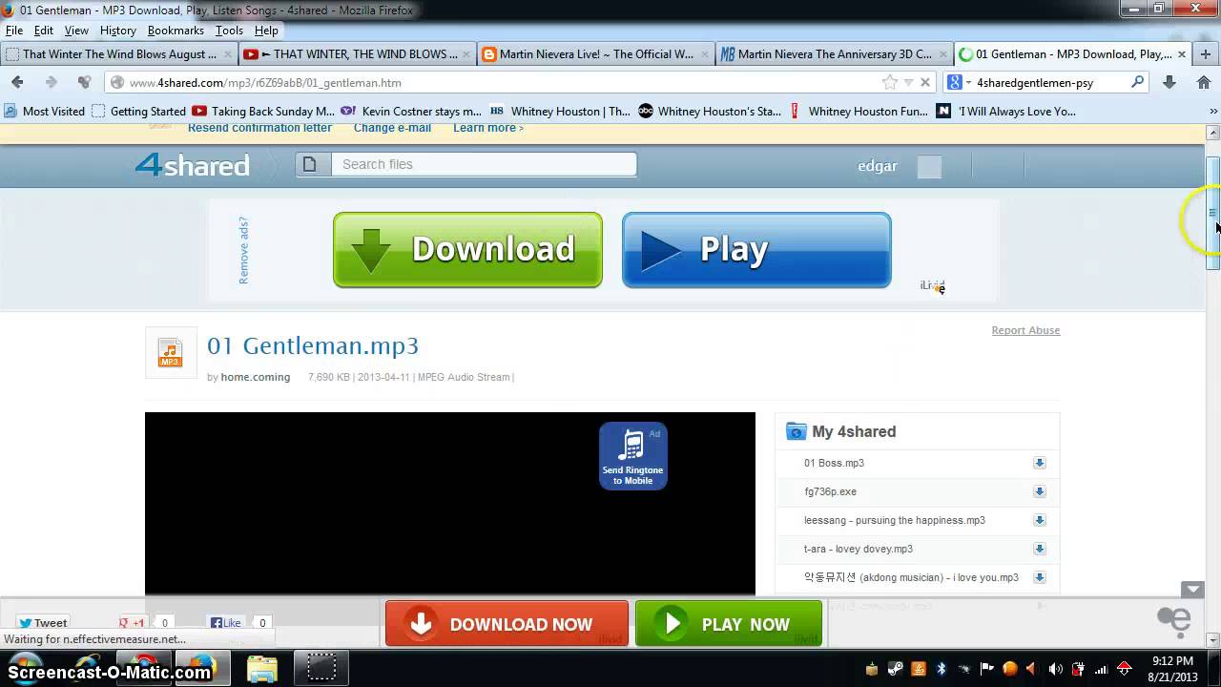
Task: Go to the Firefox Home page icon
Action: pos(1204,83)
